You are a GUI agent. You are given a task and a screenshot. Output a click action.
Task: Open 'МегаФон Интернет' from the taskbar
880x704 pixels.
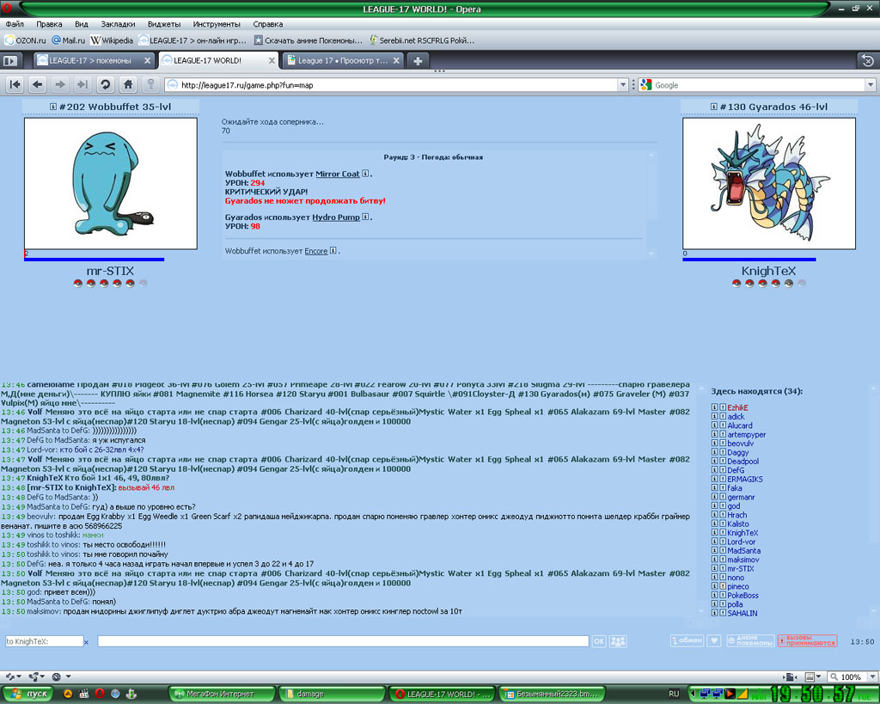pyautogui.click(x=223, y=694)
